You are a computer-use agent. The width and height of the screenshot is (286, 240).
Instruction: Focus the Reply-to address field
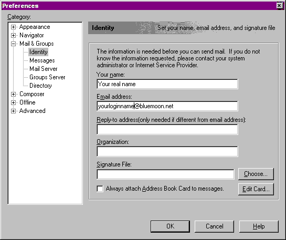point(167,129)
